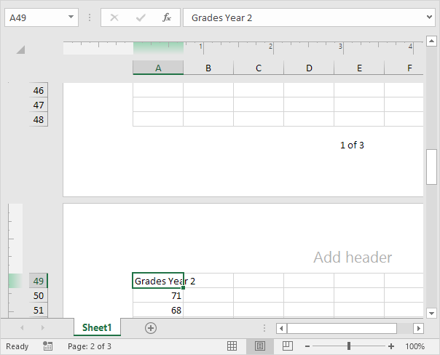Image resolution: width=440 pixels, height=355 pixels.
Task: Switch to Page Layout view
Action: click(x=259, y=346)
